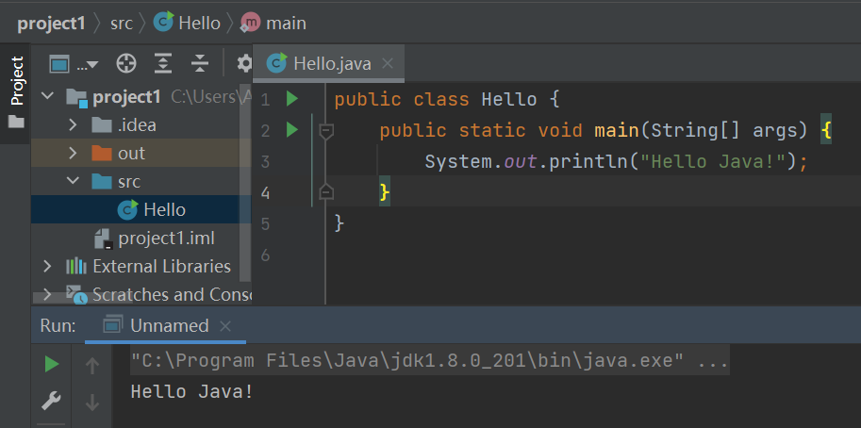Expand External Libraries node

pyautogui.click(x=47, y=266)
